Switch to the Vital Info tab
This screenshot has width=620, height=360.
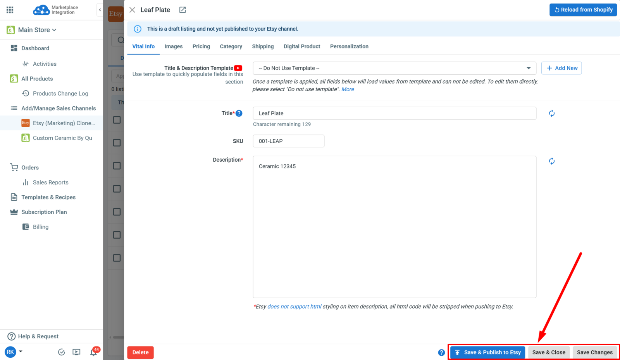point(143,46)
